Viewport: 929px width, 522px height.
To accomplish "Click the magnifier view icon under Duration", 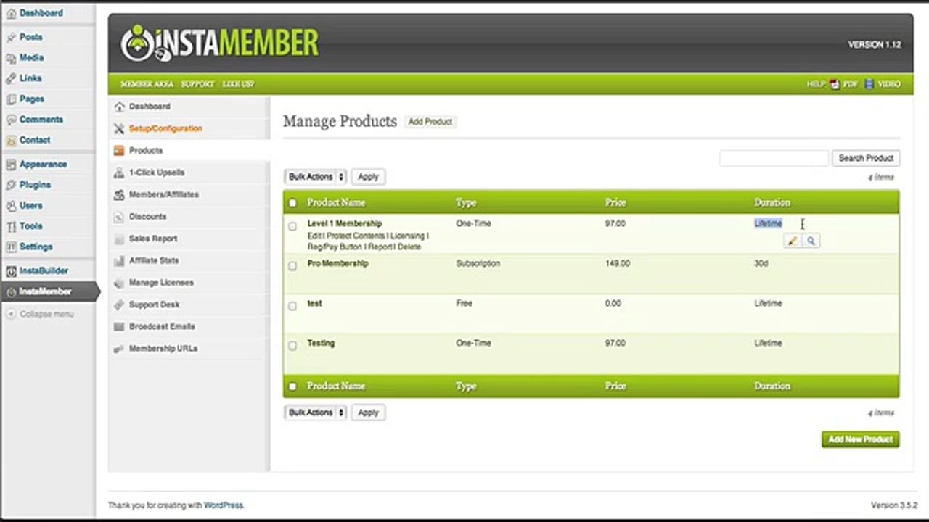I will tap(811, 241).
